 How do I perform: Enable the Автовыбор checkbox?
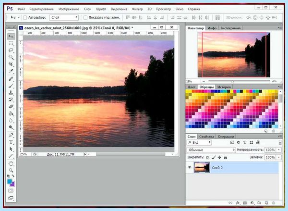coord(25,17)
